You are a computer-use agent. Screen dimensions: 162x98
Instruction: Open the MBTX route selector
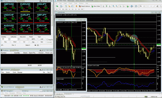point(33,39)
